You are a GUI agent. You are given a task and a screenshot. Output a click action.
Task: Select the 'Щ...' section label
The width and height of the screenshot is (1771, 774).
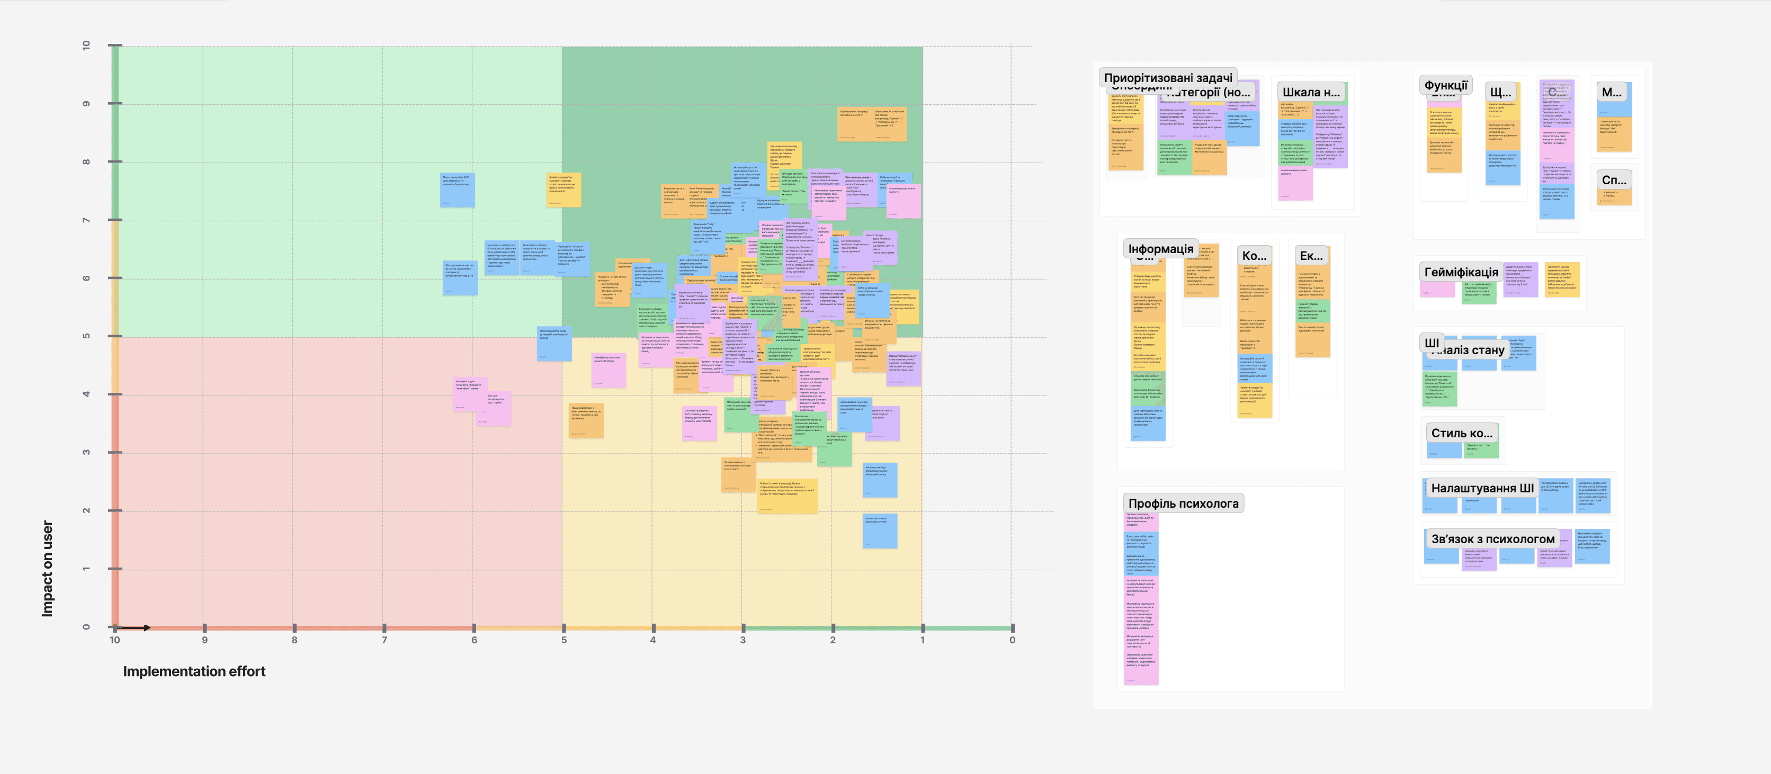pyautogui.click(x=1499, y=92)
